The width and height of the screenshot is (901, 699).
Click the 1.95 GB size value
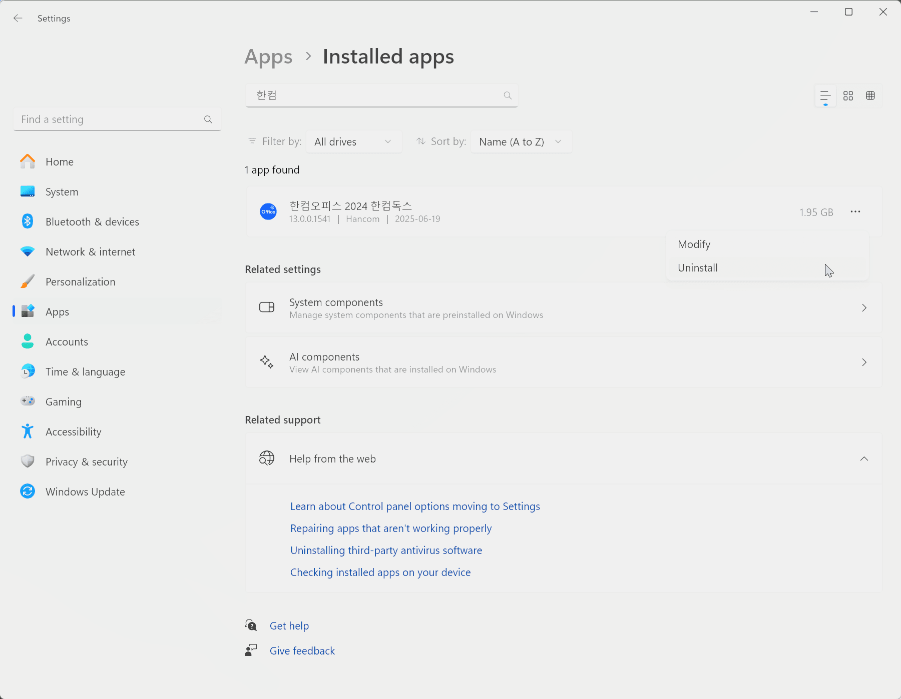point(816,212)
